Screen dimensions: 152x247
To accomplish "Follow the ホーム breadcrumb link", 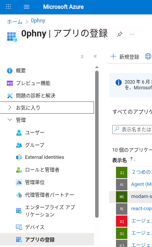I will click(15, 22).
